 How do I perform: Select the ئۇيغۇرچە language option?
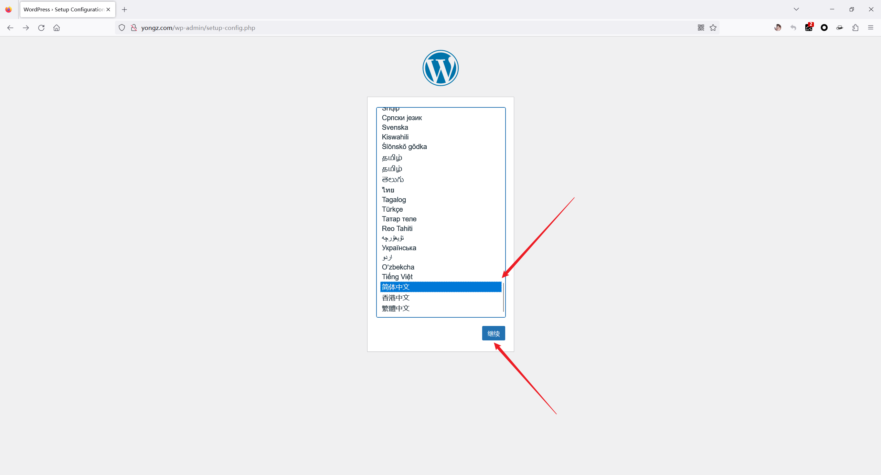tap(441, 238)
